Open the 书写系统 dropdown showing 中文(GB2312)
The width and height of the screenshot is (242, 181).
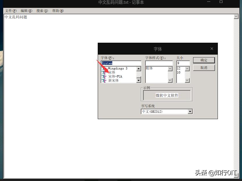point(190,111)
